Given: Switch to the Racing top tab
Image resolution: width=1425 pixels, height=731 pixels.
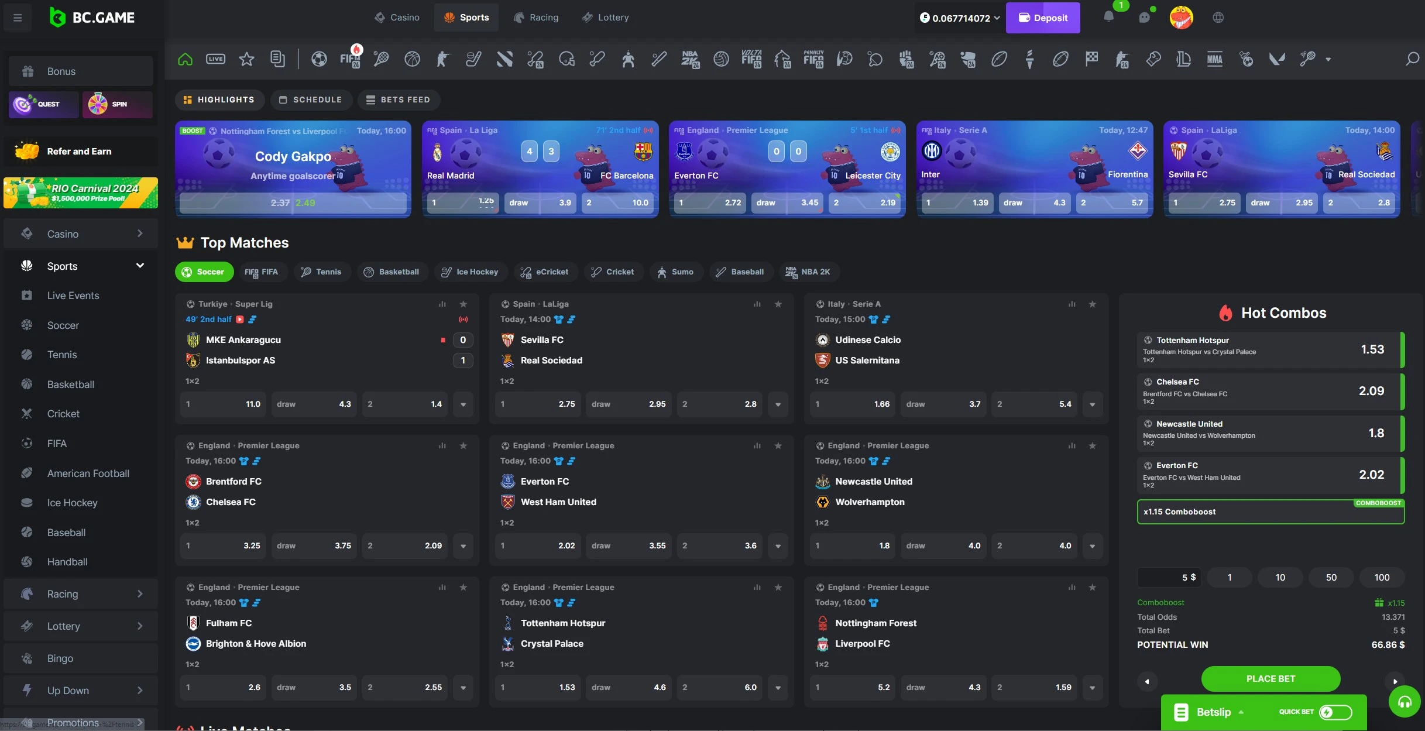Looking at the screenshot, I should pyautogui.click(x=536, y=18).
